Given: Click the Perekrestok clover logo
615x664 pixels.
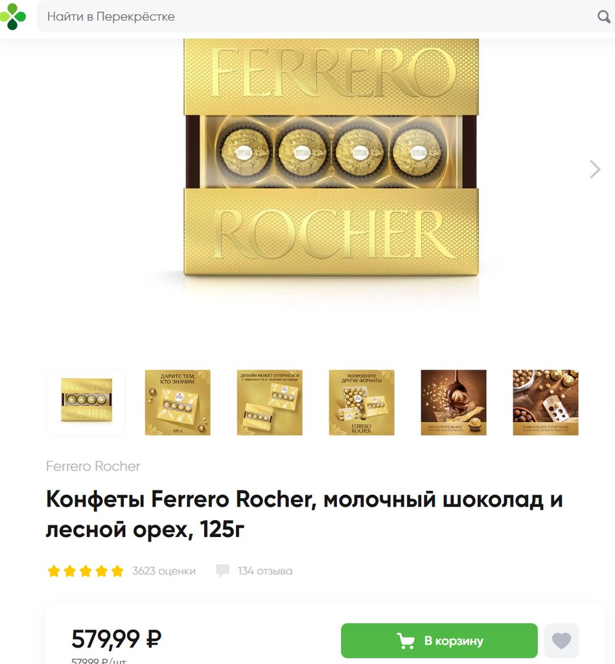Looking at the screenshot, I should (13, 16).
